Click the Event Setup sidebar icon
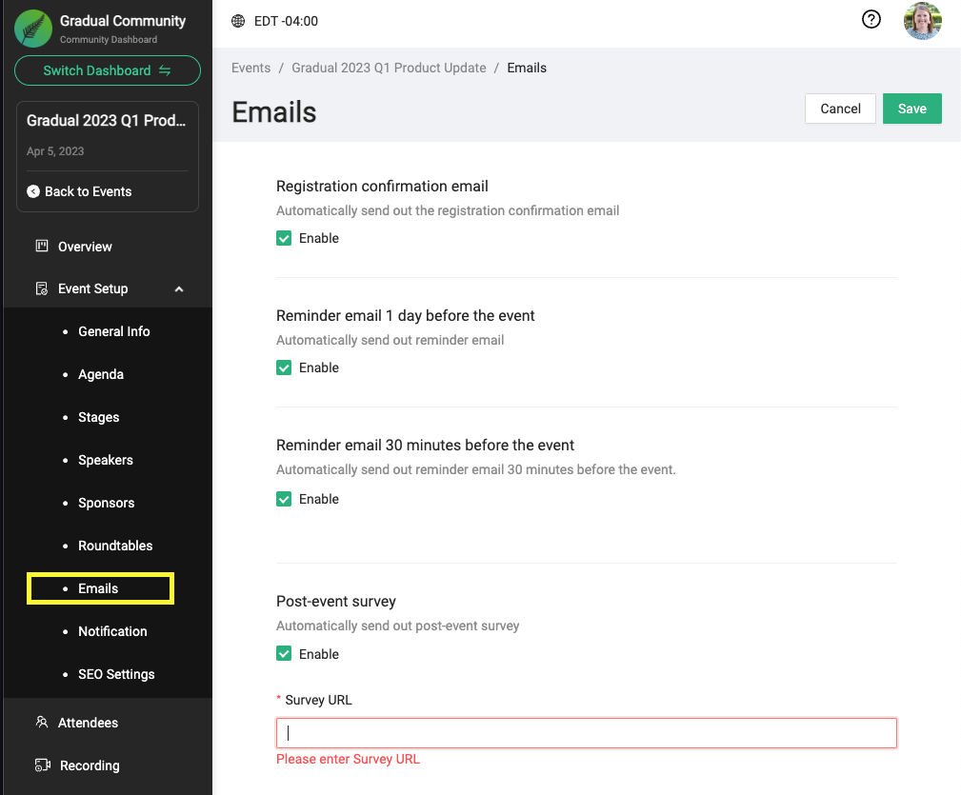The image size is (961, 795). click(42, 288)
